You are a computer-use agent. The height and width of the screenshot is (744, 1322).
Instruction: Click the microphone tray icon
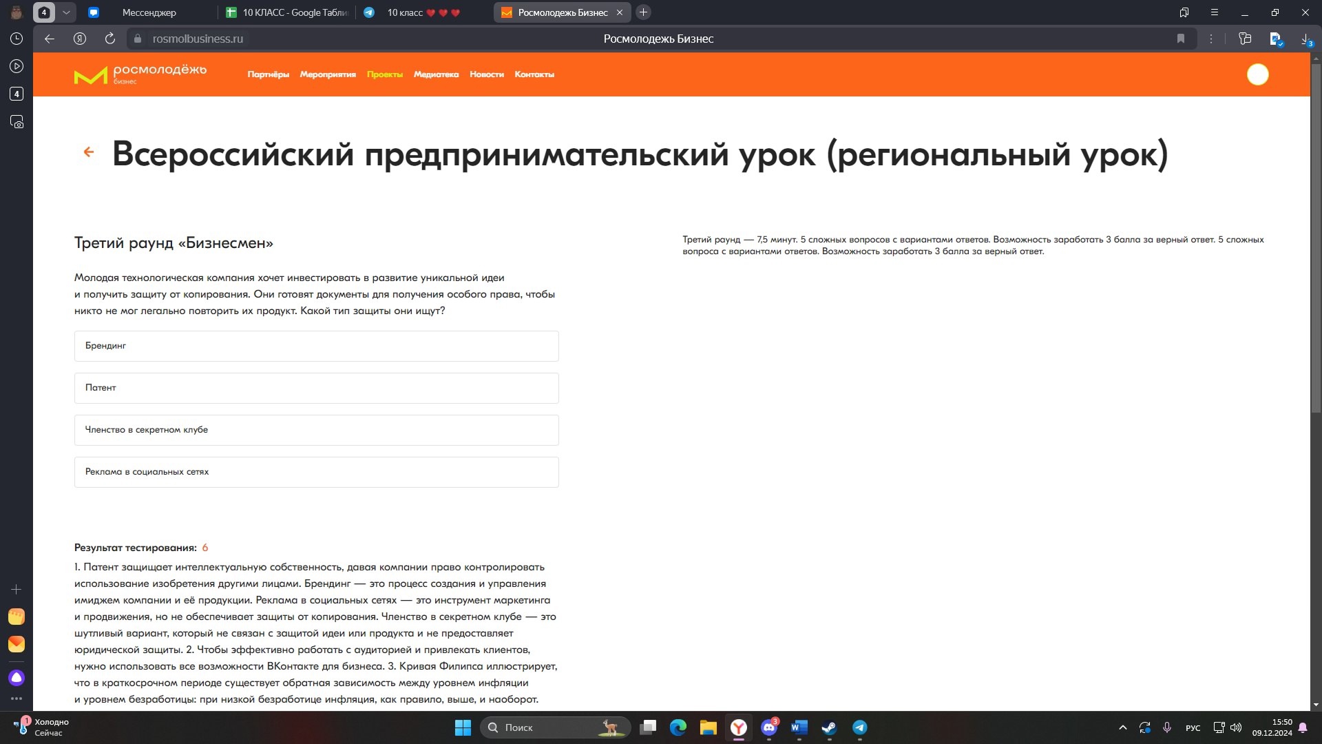[x=1167, y=727]
